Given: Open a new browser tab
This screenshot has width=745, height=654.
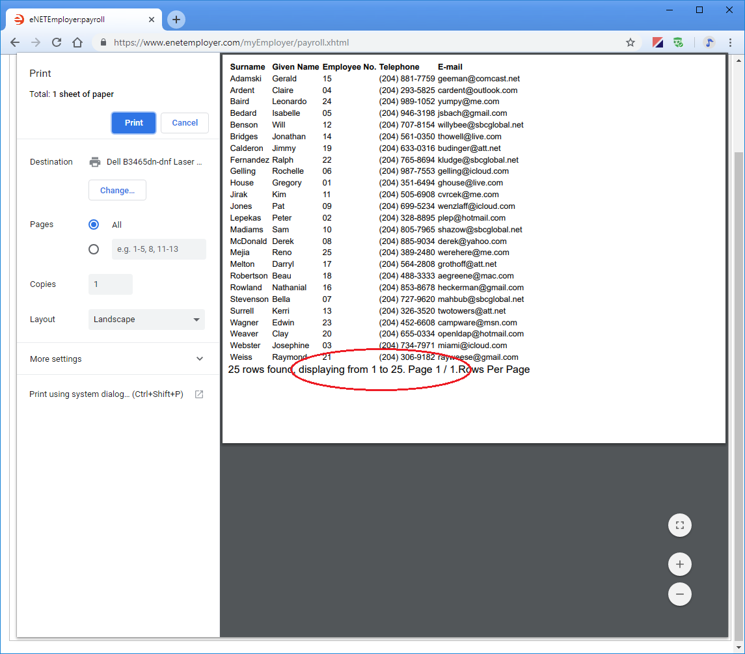Looking at the screenshot, I should click(x=176, y=20).
